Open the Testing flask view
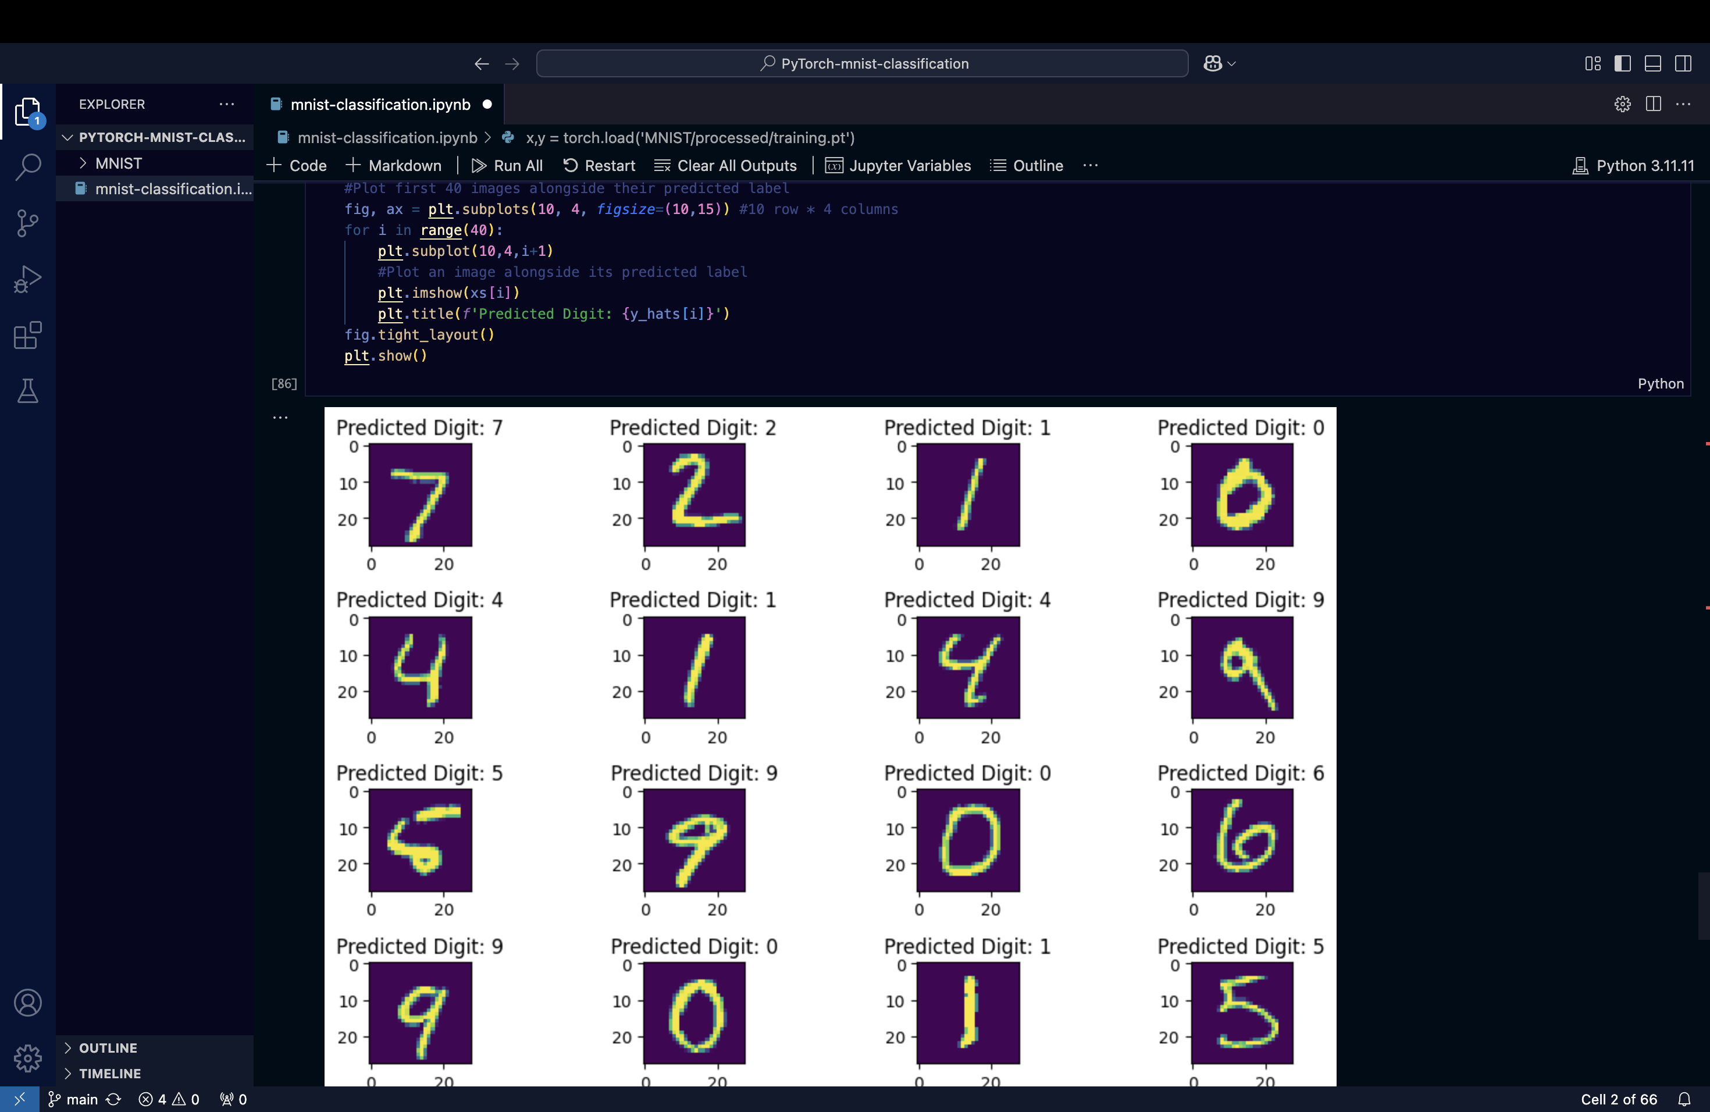 tap(27, 391)
